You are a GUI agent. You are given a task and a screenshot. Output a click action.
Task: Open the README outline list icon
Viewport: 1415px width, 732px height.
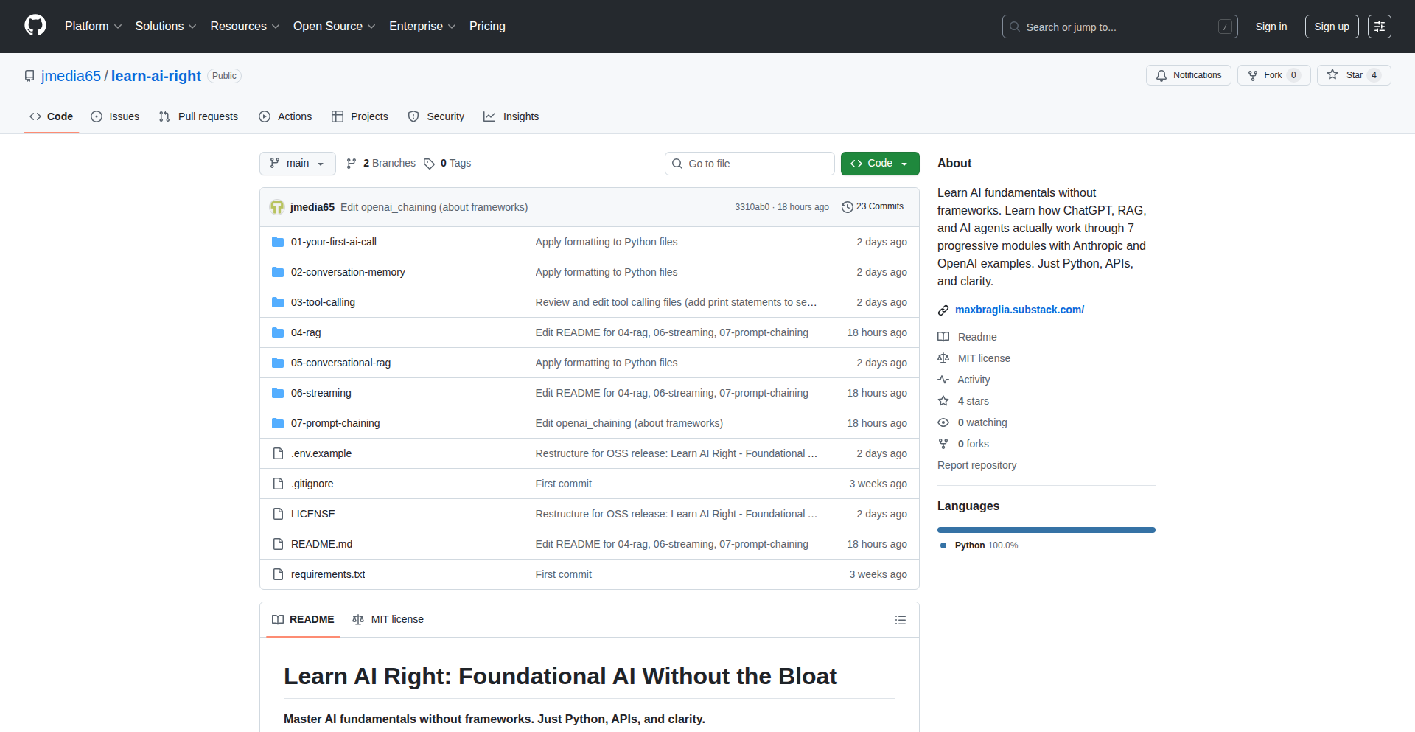click(900, 620)
